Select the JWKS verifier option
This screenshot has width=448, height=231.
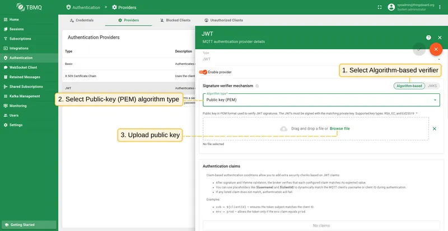[432, 86]
